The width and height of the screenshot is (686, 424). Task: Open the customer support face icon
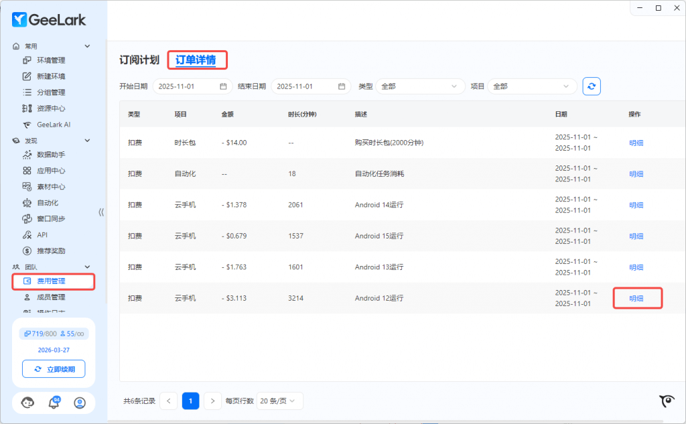27,403
